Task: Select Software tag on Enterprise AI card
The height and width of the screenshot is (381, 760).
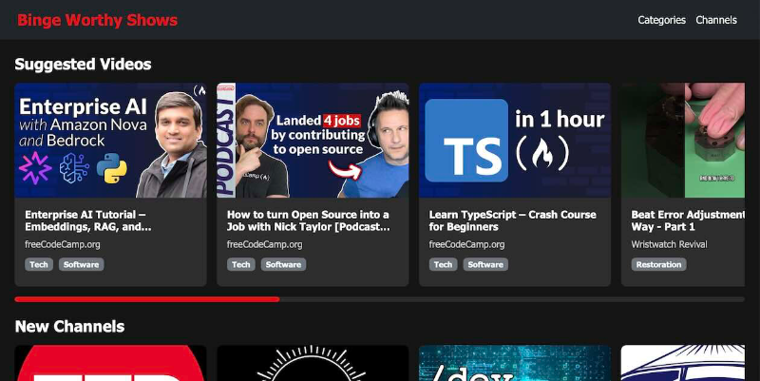Action: coord(81,264)
